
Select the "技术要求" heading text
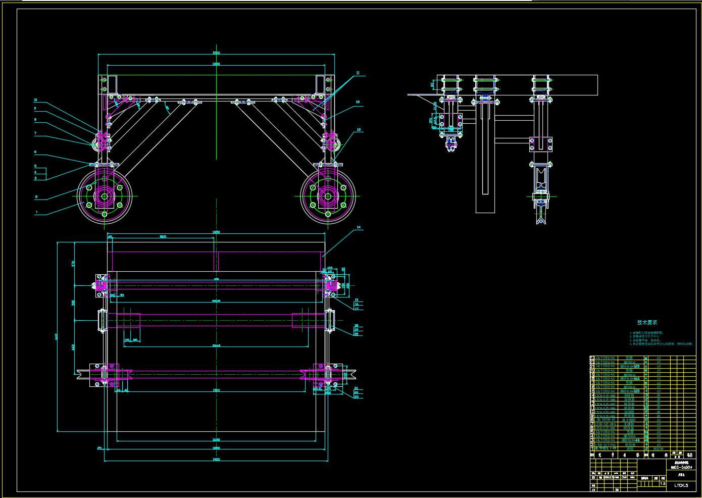(647, 323)
